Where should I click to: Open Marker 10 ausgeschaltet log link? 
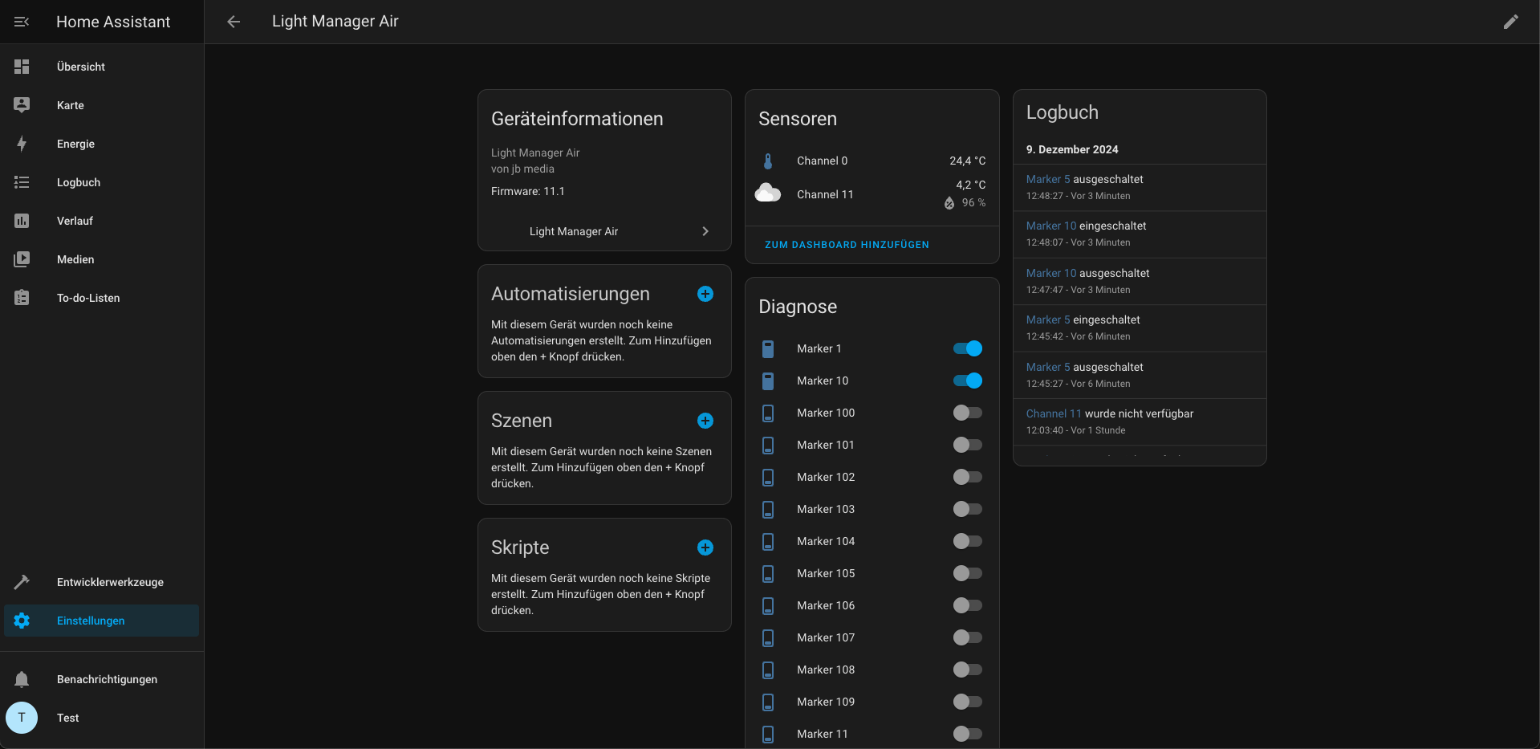point(1051,273)
